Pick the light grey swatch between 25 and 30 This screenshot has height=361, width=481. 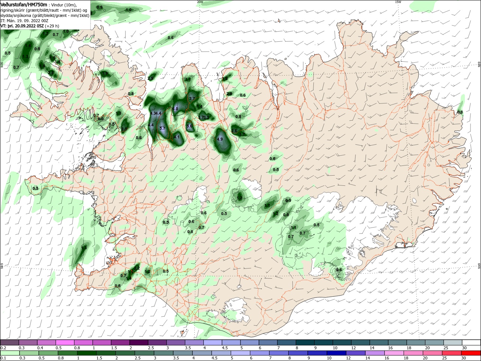coord(453,342)
